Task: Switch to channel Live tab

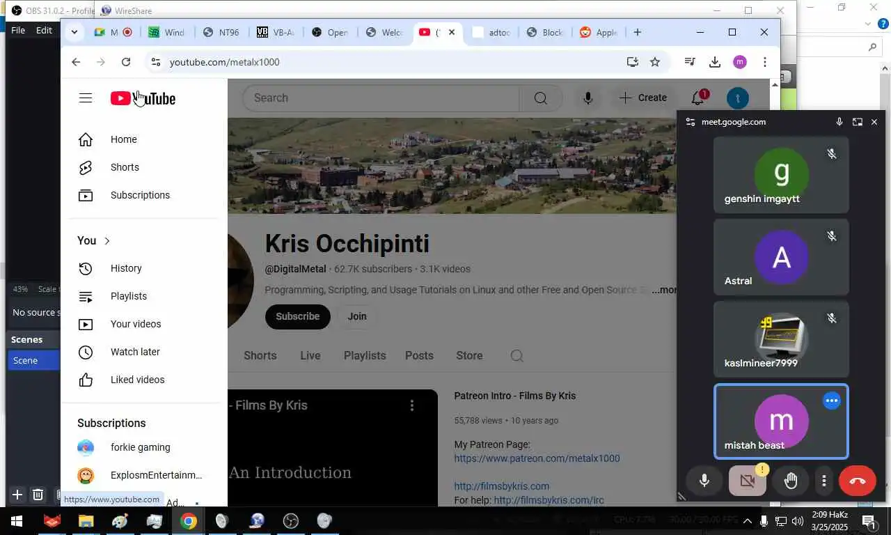Action: coord(310,355)
